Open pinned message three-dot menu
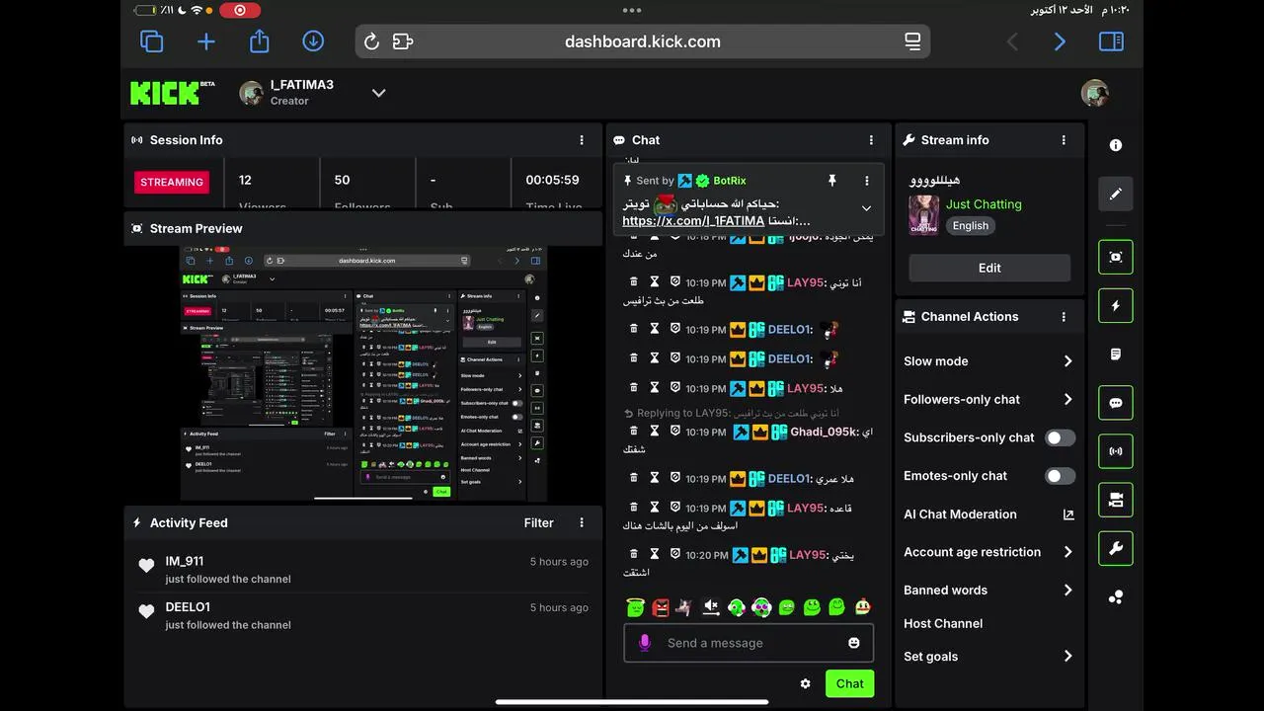This screenshot has height=711, width=1264. (867, 181)
